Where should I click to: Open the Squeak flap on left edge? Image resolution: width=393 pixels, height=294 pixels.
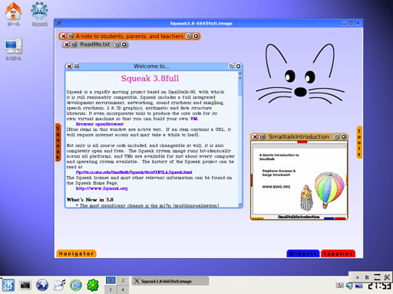(58, 142)
